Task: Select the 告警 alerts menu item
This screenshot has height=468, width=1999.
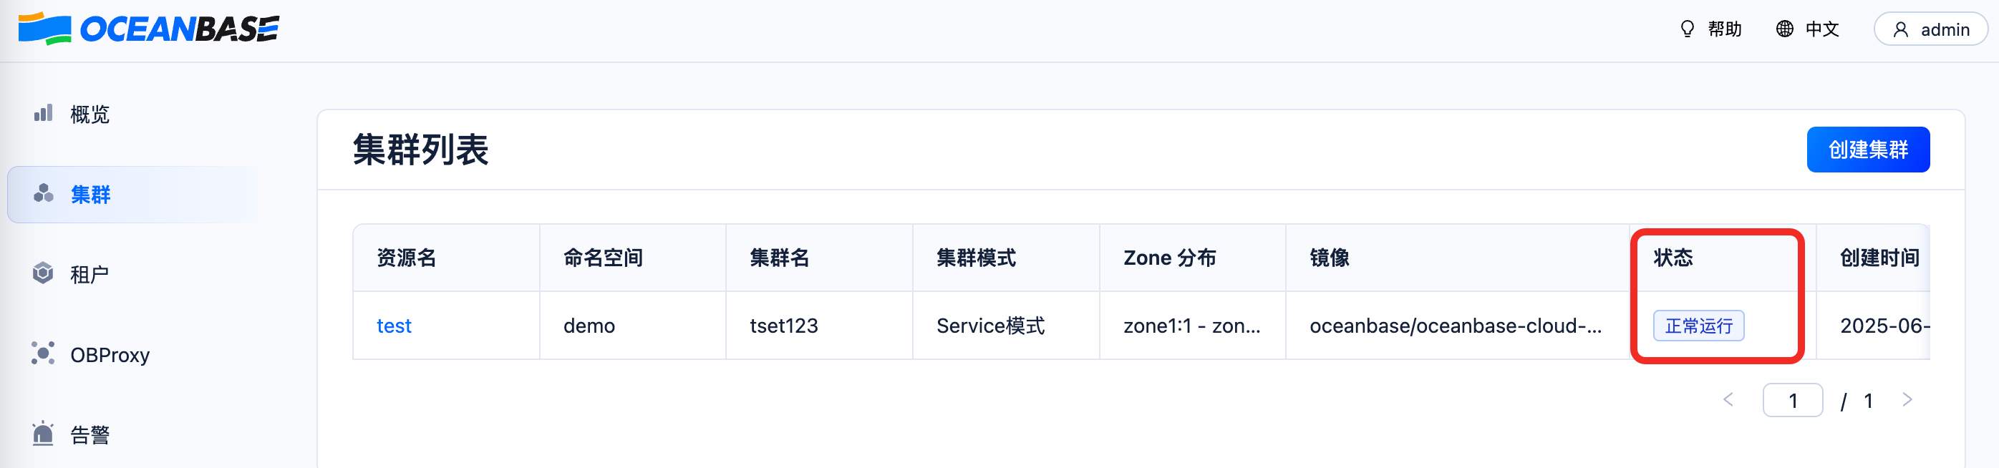Action: pyautogui.click(x=90, y=434)
